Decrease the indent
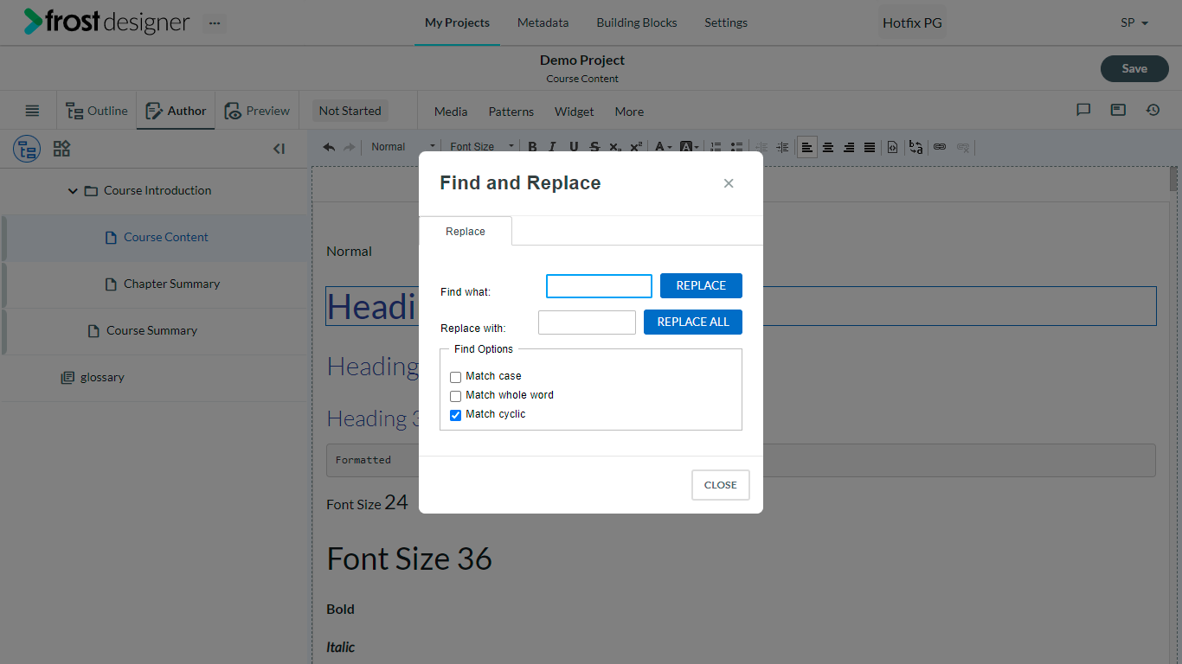1182x664 pixels. (761, 147)
